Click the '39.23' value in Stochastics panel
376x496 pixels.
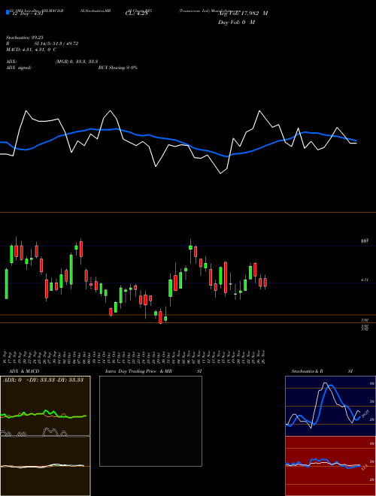click(x=365, y=413)
